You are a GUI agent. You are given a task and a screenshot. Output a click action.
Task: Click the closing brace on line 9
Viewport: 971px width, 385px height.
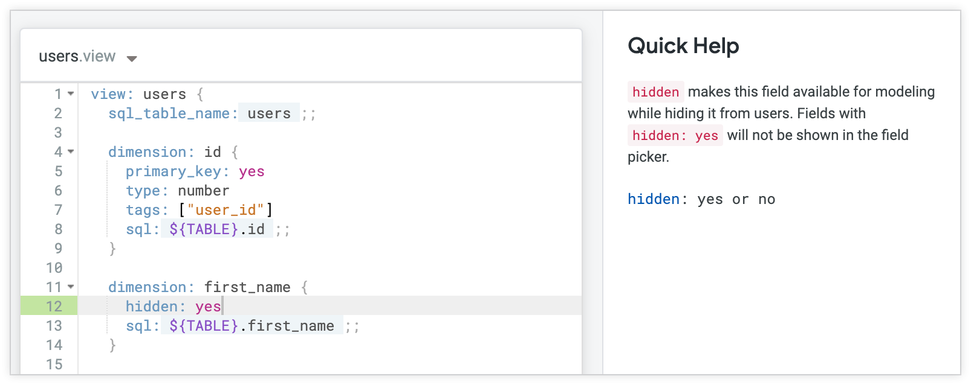(112, 249)
